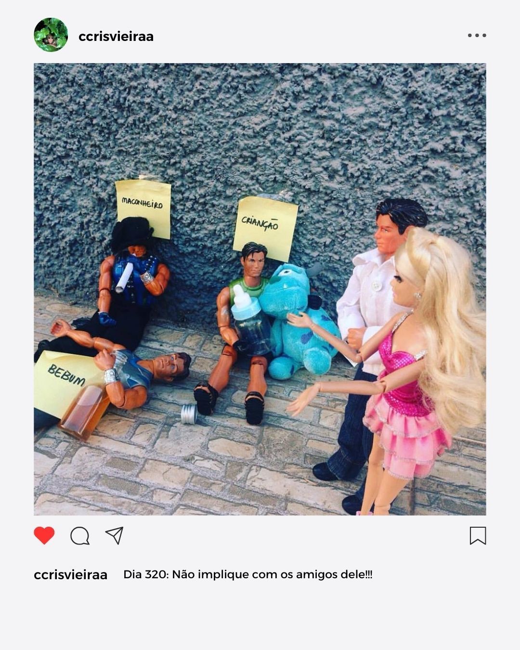
Task: Visit ccrisvieiraa from the header username
Action: pos(116,37)
